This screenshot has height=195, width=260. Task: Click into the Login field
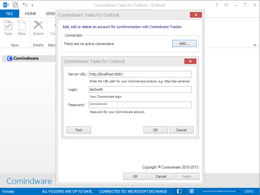(x=140, y=89)
